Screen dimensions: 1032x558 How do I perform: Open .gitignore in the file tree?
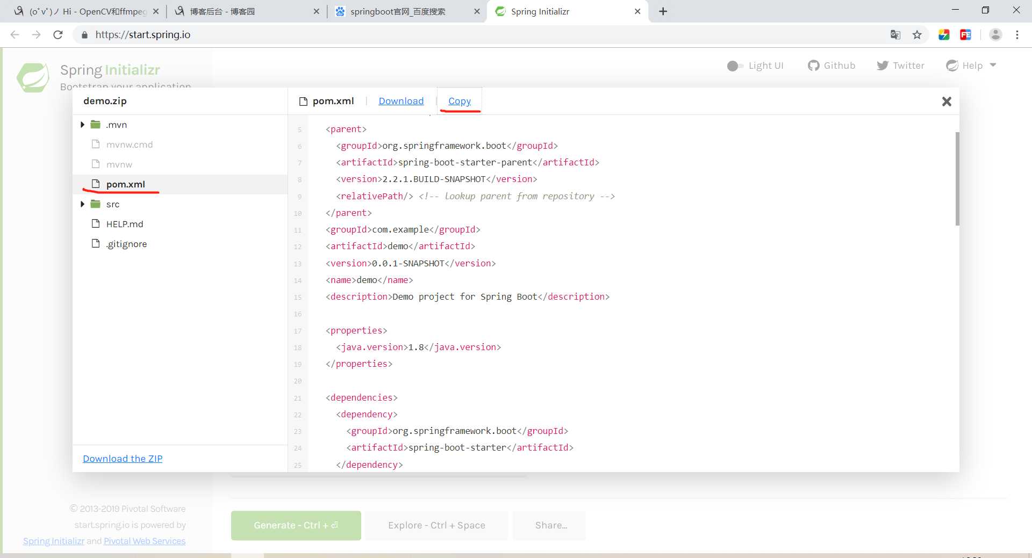[x=126, y=244]
